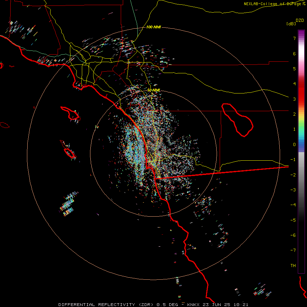Click the KNKX radar site identifier
Viewport: 307px width, 307px height.
click(x=194, y=305)
